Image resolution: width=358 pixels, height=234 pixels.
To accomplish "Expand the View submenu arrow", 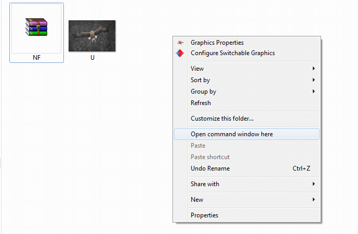I will [x=314, y=68].
